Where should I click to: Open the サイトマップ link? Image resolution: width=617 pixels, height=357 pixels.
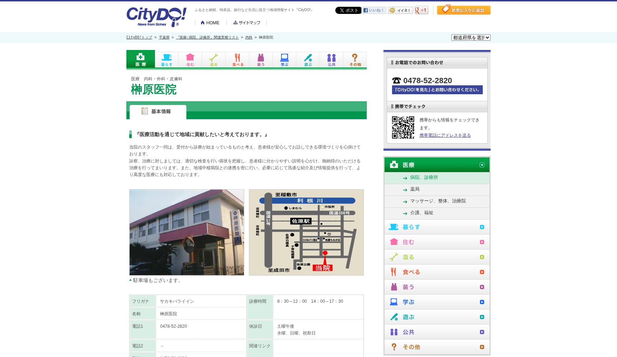pos(247,23)
